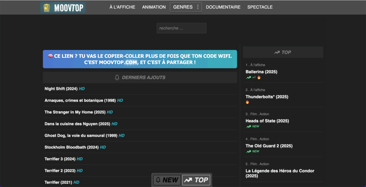This screenshot has width=366, height=187.
Task: Click the recherche search field
Action: pyautogui.click(x=181, y=28)
